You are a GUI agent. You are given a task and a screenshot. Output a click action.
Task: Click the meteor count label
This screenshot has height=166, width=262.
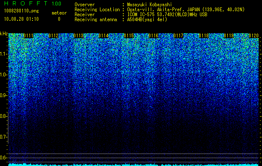59,13
